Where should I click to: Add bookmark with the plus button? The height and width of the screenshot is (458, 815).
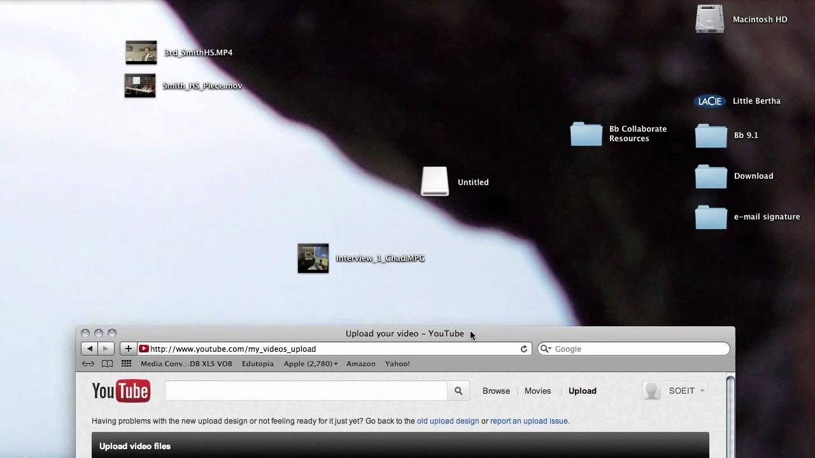coord(128,349)
